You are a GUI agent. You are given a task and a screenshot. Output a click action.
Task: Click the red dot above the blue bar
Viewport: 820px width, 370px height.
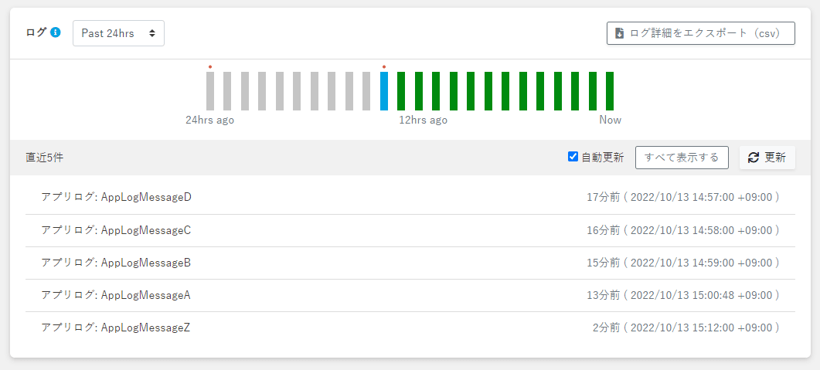coord(384,66)
